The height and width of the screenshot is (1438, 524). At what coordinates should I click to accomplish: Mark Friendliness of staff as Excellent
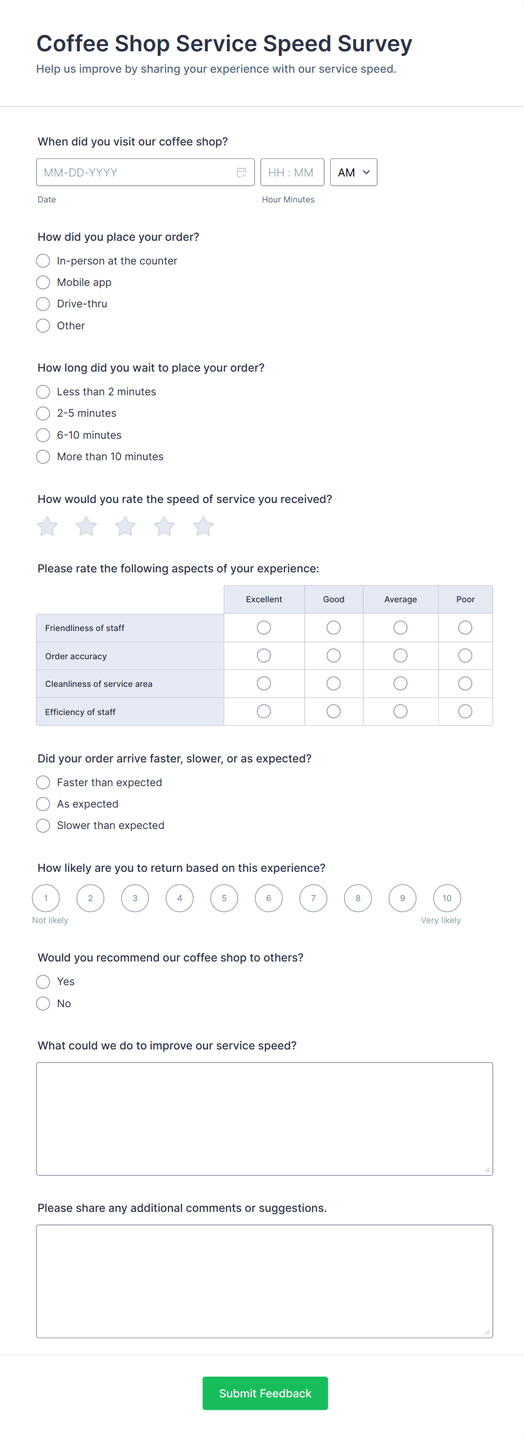tap(264, 628)
